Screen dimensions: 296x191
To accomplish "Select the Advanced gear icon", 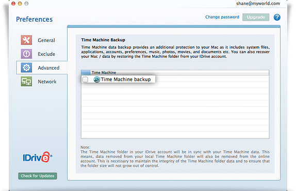I will click(26, 68).
